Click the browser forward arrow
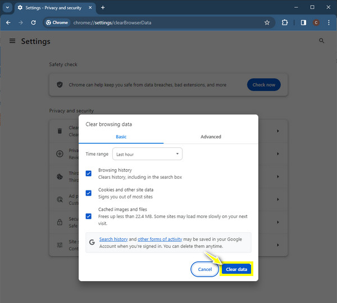Image resolution: width=337 pixels, height=303 pixels. [x=21, y=22]
